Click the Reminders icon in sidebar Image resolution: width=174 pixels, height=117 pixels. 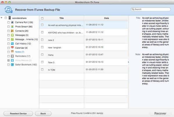(x=12, y=56)
